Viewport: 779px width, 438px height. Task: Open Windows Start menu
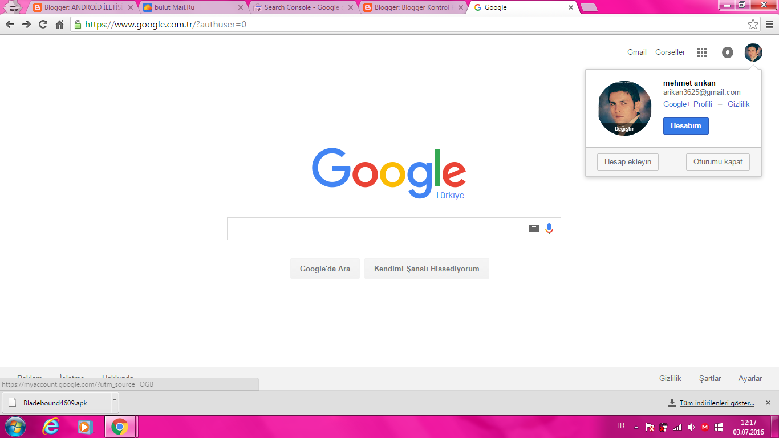[15, 427]
